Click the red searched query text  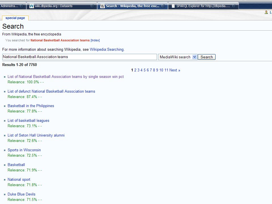(x=60, y=40)
